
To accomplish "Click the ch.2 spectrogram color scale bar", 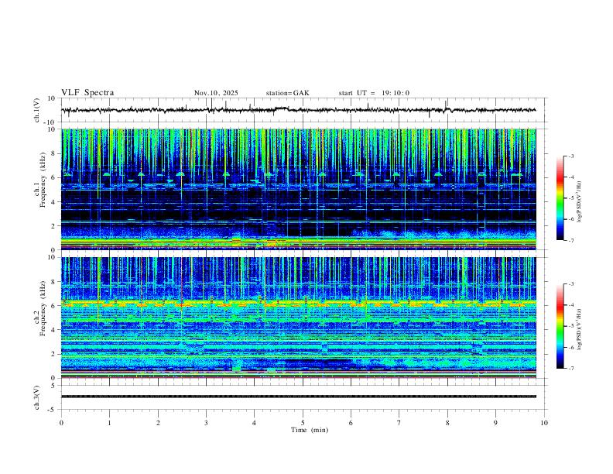I will 560,326.
